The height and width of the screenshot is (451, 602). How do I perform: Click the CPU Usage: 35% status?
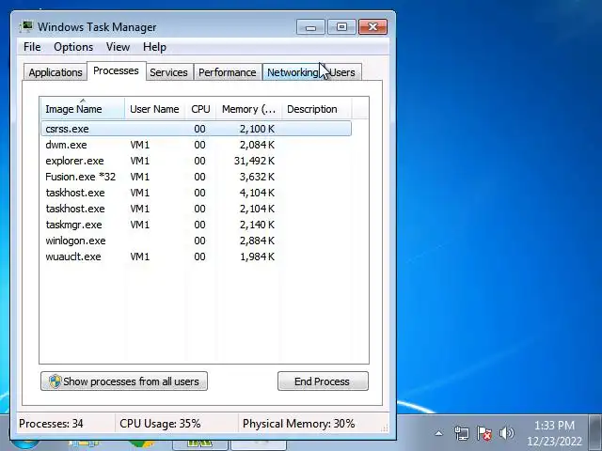coord(160,424)
